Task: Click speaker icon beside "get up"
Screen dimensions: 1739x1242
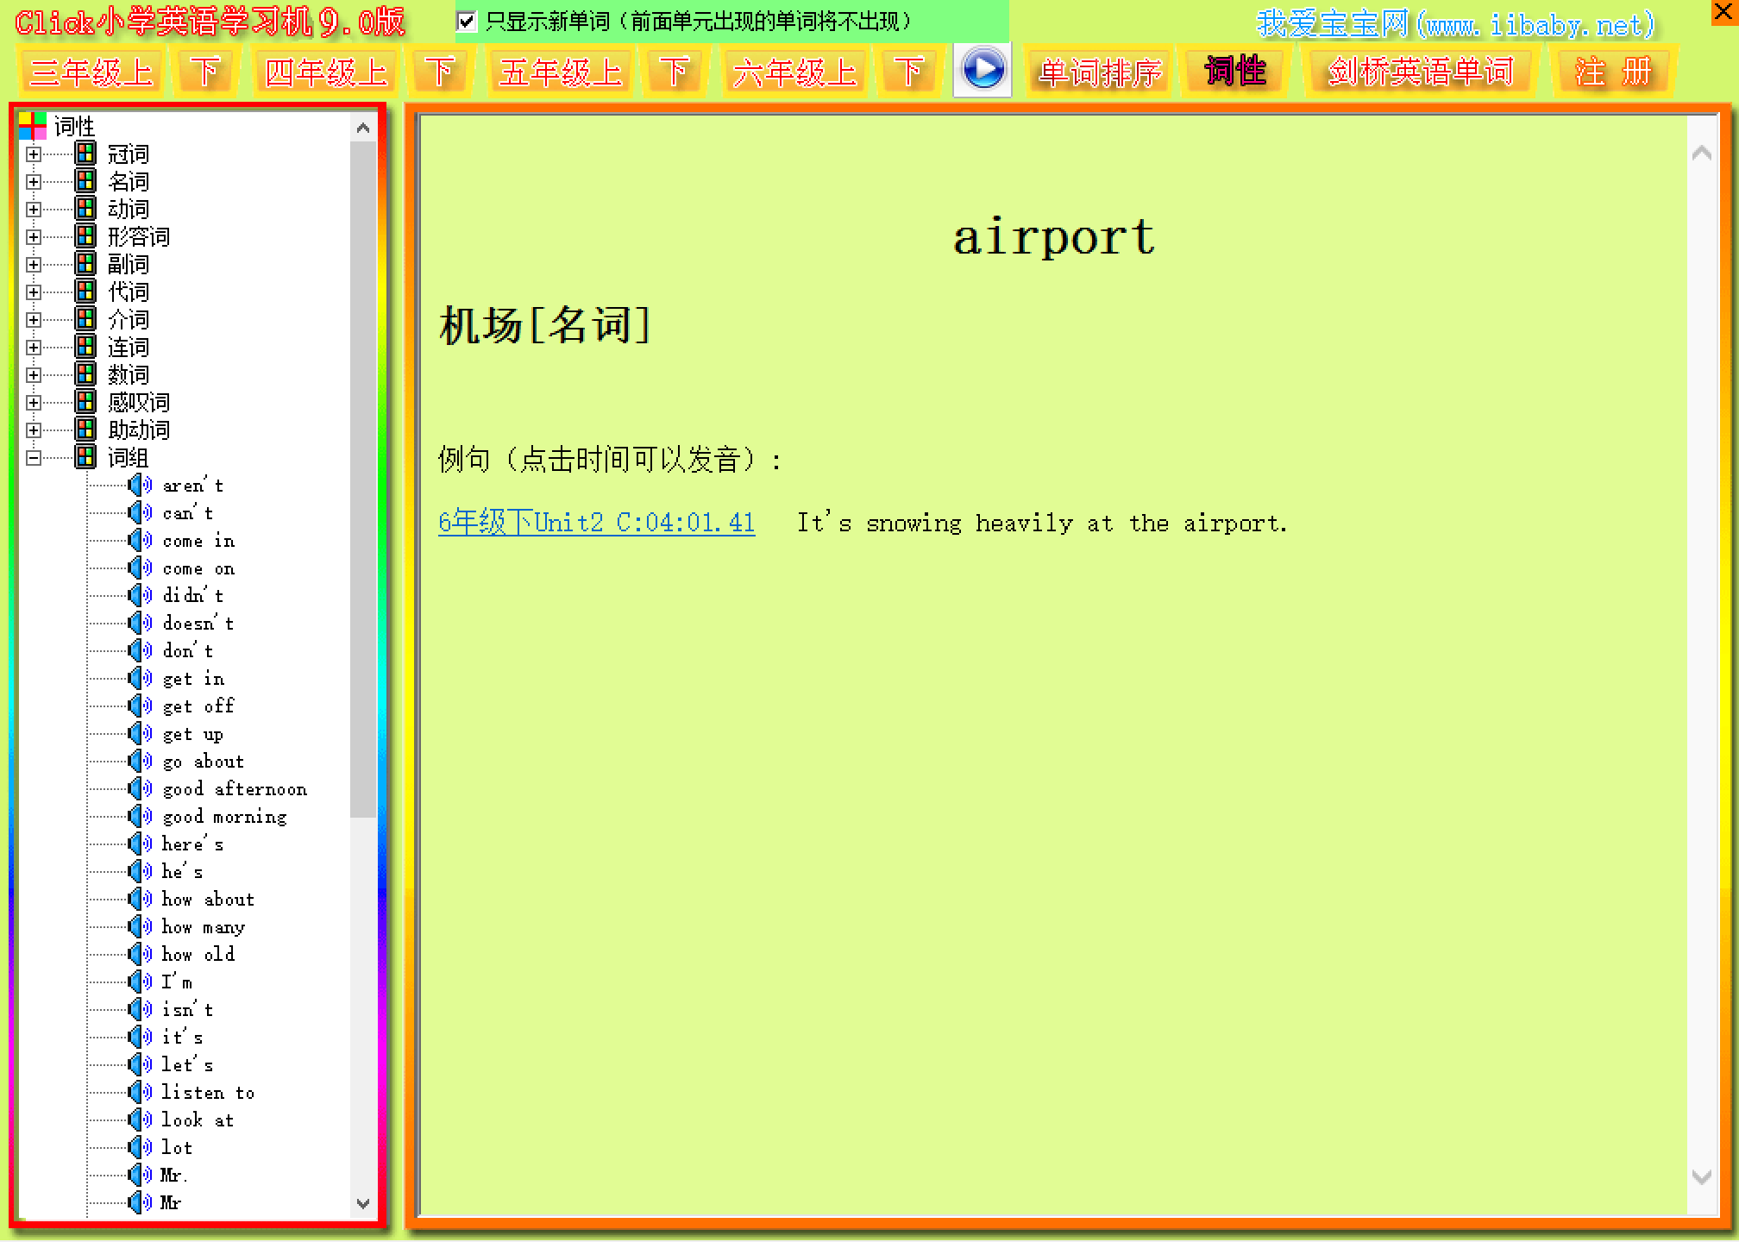Action: point(140,734)
